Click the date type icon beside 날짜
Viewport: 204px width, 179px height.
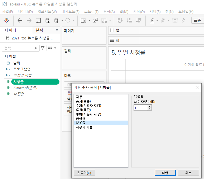coord(8,63)
